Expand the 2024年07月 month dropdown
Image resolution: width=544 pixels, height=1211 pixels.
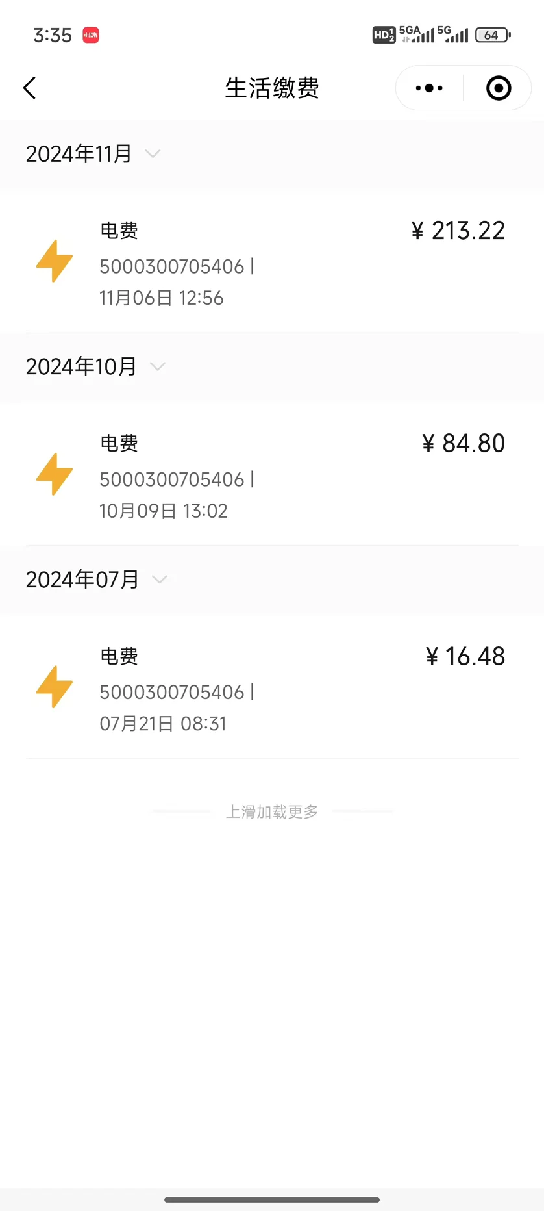(159, 579)
